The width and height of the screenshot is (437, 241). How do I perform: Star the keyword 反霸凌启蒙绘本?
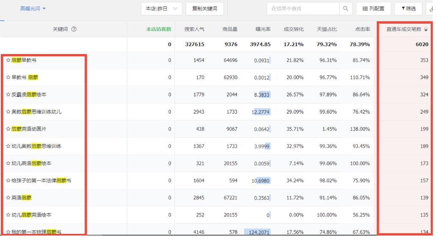(8, 95)
